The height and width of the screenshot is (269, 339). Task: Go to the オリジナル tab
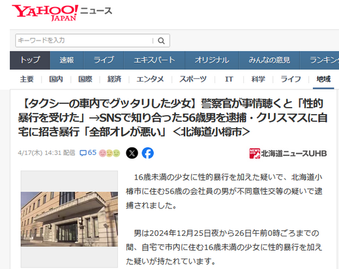(212, 60)
